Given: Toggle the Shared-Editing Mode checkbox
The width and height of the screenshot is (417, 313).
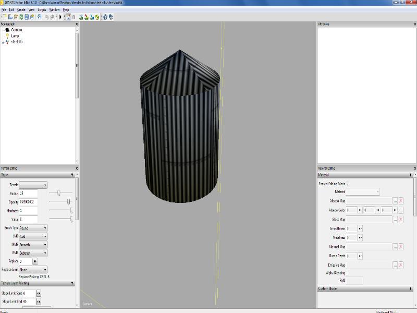Looking at the screenshot, I should (x=348, y=184).
